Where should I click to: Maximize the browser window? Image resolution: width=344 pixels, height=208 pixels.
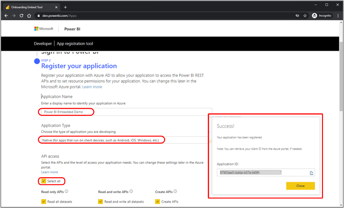[x=327, y=5]
